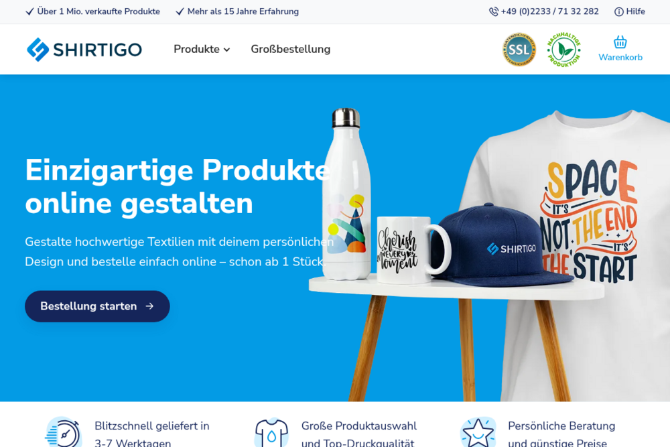Open the Großbestellung menu item
This screenshot has width=670, height=447.
click(x=291, y=49)
